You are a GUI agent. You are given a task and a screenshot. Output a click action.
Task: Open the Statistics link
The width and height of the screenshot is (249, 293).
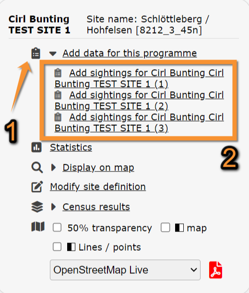coord(71,147)
